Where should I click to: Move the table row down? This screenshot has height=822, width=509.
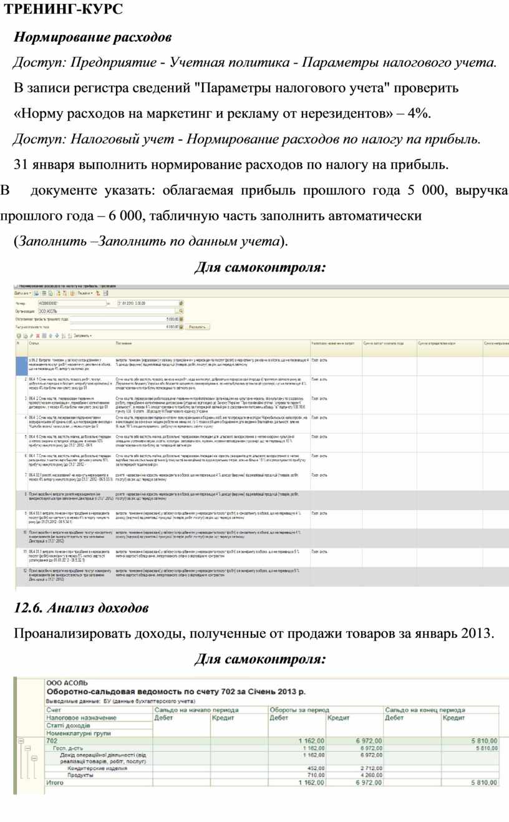[x=56, y=335]
